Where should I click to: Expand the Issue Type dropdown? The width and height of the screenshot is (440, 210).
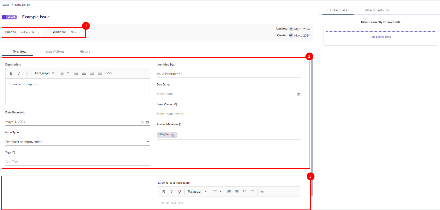click(x=148, y=142)
